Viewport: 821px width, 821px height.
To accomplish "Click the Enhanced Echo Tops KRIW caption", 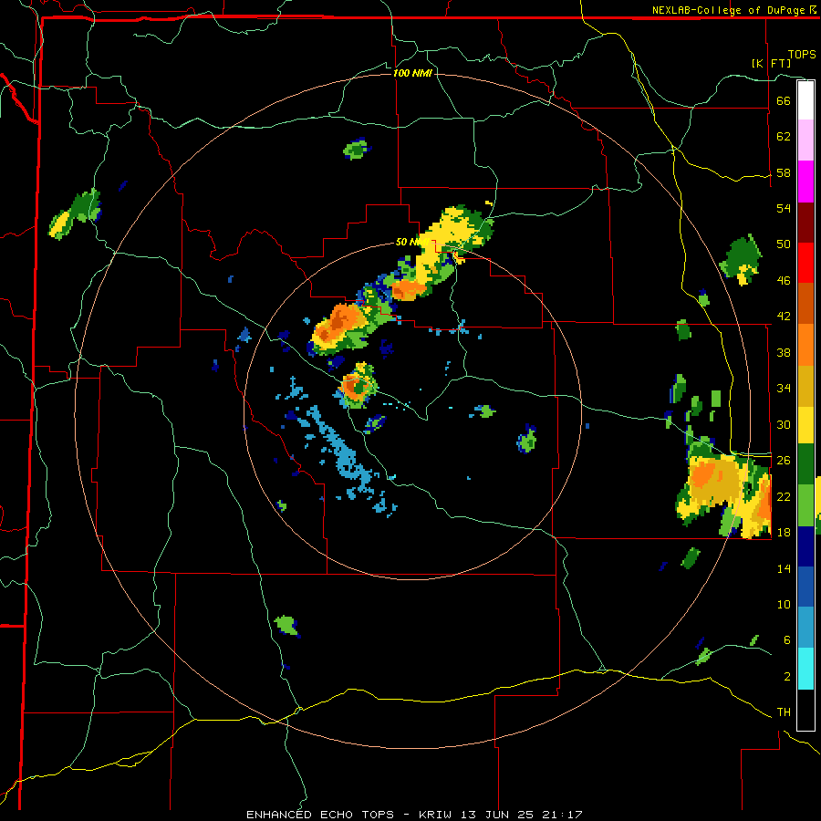I will tap(414, 815).
